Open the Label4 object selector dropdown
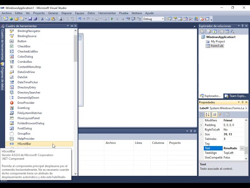This screenshot has height=188, width=250. pos(246,108)
